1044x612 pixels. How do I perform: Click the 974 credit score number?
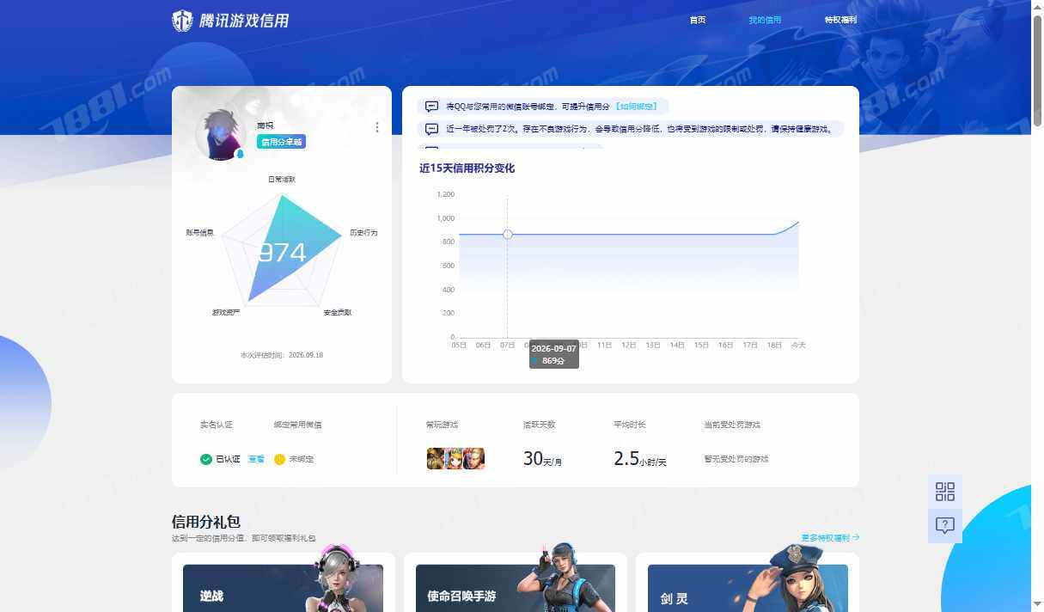pos(282,253)
